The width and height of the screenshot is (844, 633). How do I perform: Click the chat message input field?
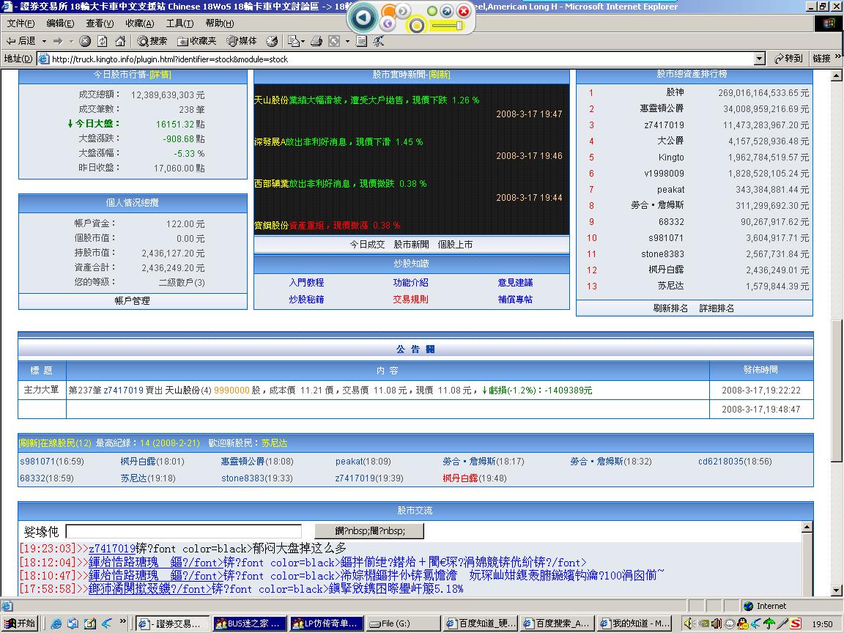click(x=183, y=531)
